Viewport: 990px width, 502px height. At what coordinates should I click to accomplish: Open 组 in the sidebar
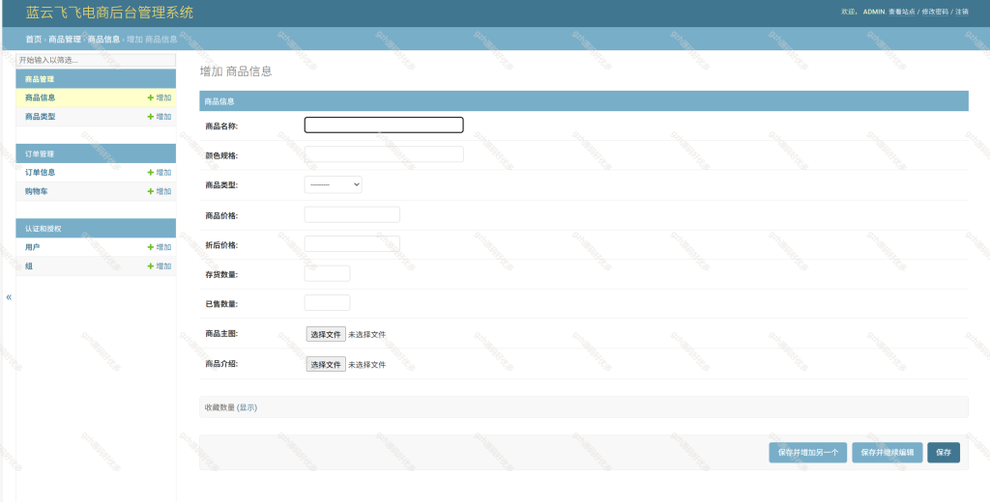[29, 266]
